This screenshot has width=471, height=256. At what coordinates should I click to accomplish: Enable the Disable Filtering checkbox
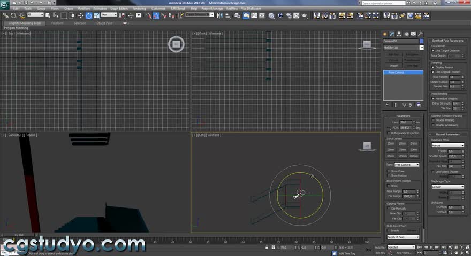[433, 121]
